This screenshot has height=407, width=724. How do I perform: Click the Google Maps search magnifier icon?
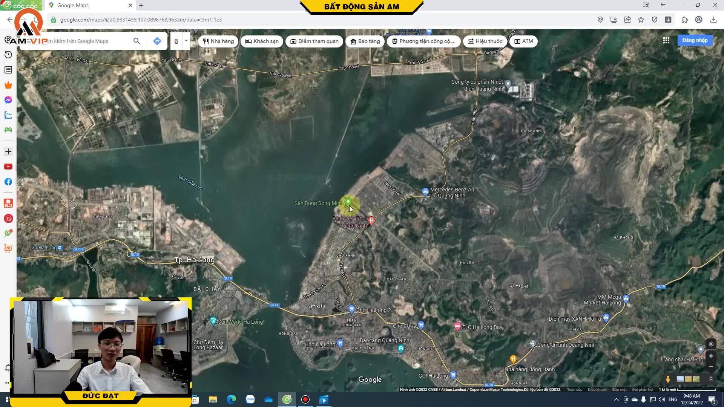pos(137,41)
